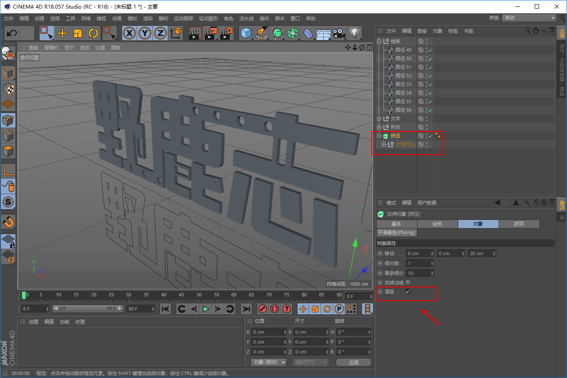Open the 界面 layout dropdown showing 启动
567x378 pixels.
[x=530, y=18]
